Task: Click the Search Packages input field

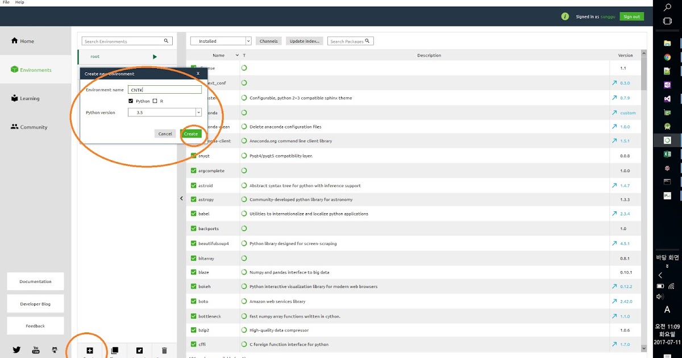Action: [x=351, y=41]
